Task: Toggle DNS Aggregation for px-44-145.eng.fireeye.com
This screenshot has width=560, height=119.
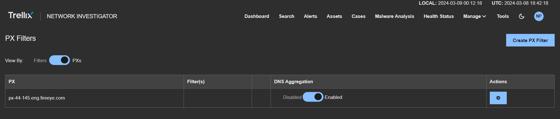Action: 313,97
